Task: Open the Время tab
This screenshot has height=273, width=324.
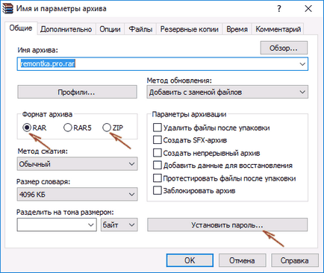Action: pos(237,29)
